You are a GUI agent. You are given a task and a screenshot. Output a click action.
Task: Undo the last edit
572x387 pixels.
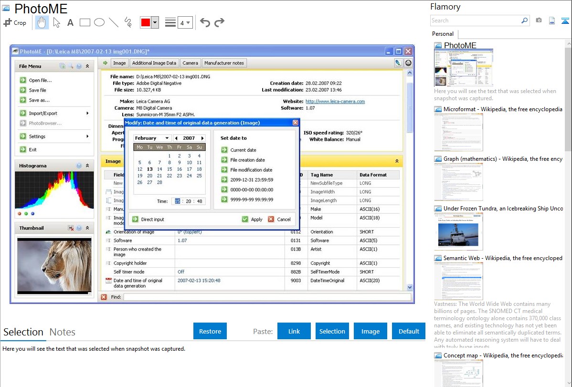(x=205, y=22)
